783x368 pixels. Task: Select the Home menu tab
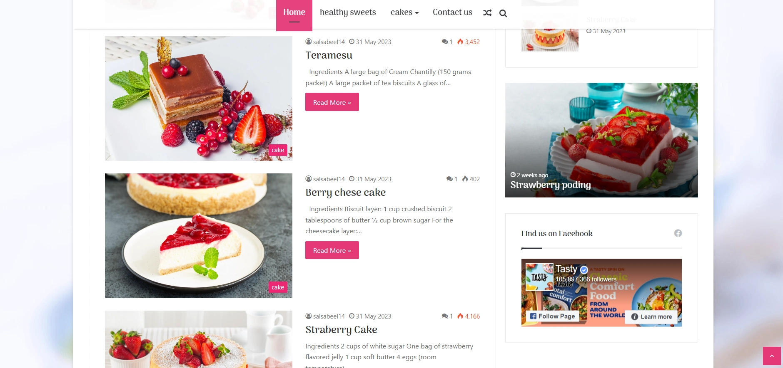294,12
